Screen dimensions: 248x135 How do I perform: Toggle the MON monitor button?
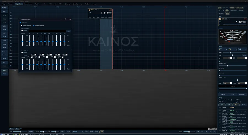click(x=4, y=26)
